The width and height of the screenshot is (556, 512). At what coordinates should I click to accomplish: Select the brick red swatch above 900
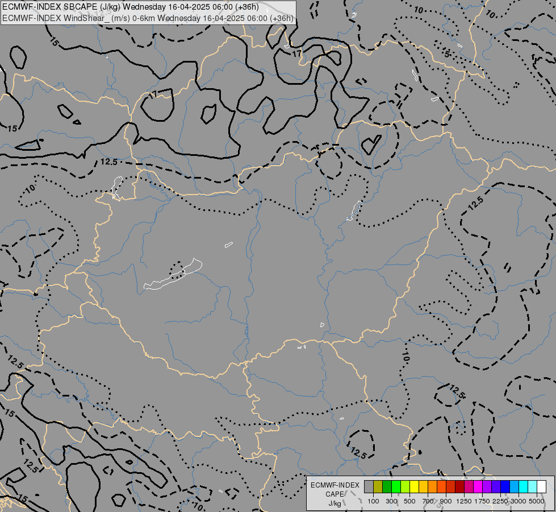451,486
